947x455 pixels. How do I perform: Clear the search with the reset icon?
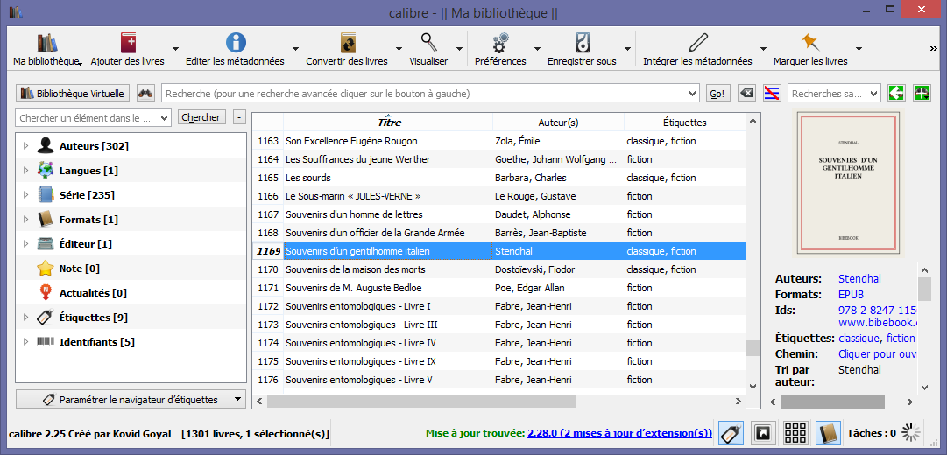(746, 94)
